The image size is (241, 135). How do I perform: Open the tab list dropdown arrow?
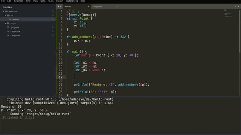click(238, 6)
